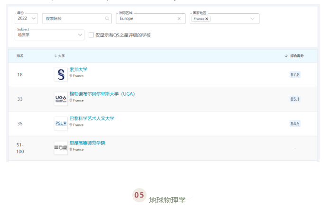
Task: Select the score 85.1
Action: coord(295,99)
